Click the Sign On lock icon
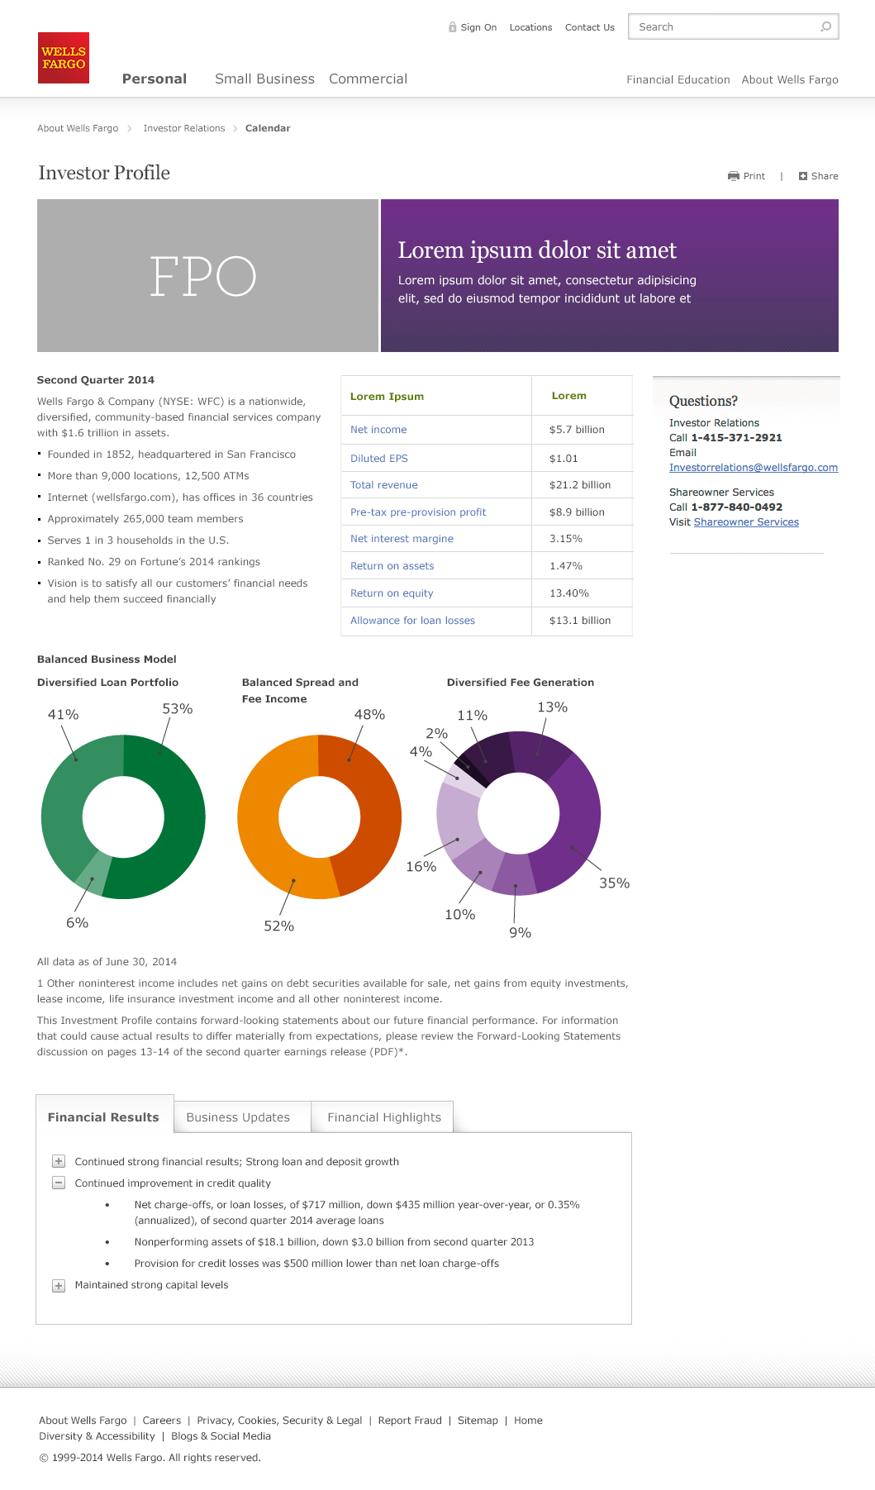This screenshot has width=875, height=1490. pos(452,26)
